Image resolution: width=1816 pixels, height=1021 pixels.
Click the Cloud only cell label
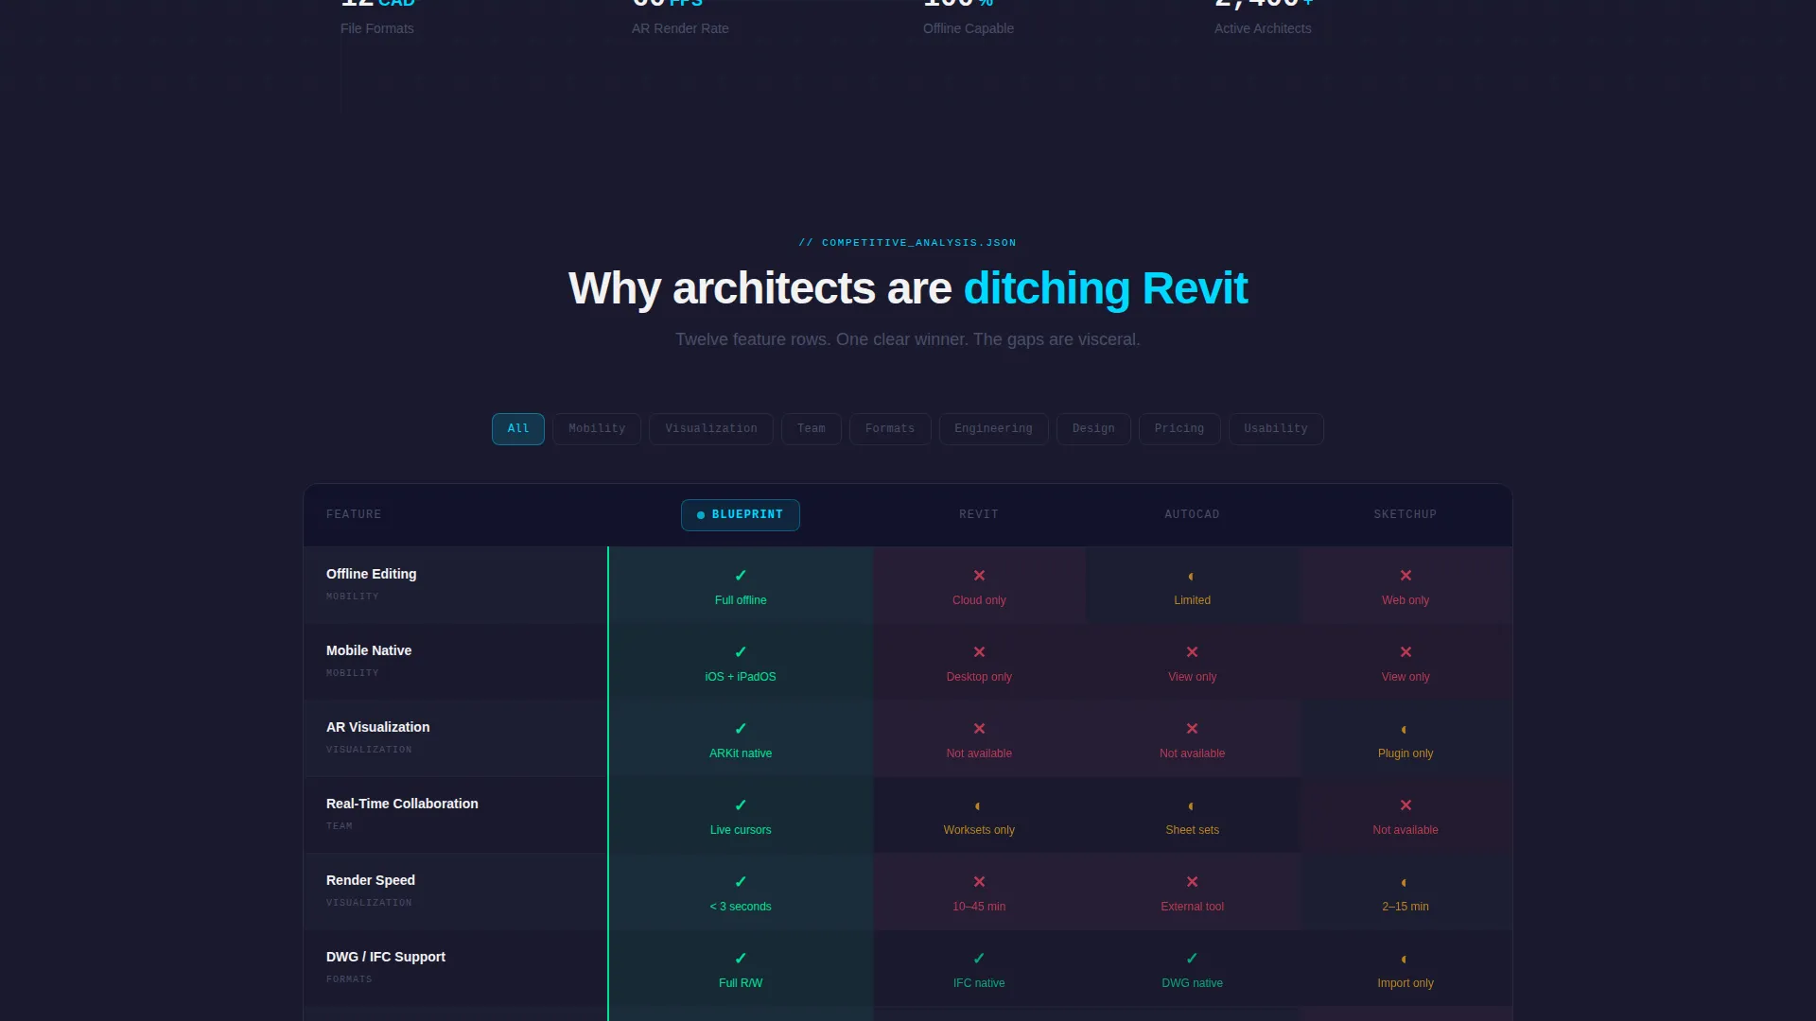(979, 601)
